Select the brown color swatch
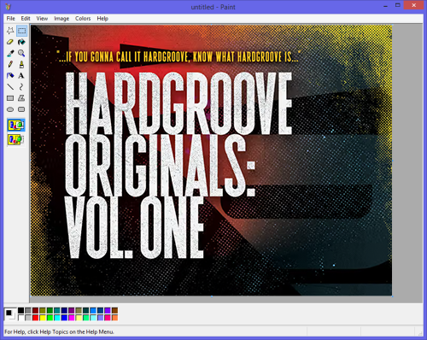 [x=114, y=310]
